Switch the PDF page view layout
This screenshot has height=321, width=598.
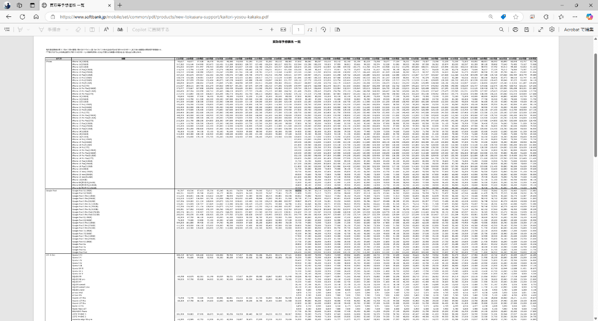pyautogui.click(x=337, y=29)
